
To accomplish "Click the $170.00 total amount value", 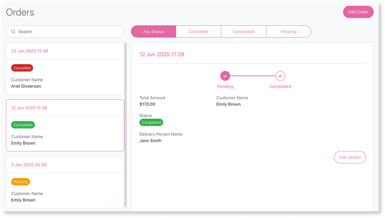I will [x=147, y=104].
